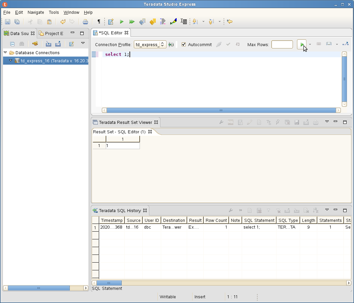This screenshot has height=303, width=354.
Task: Click the Save icon in main toolbar
Action: pos(7,22)
